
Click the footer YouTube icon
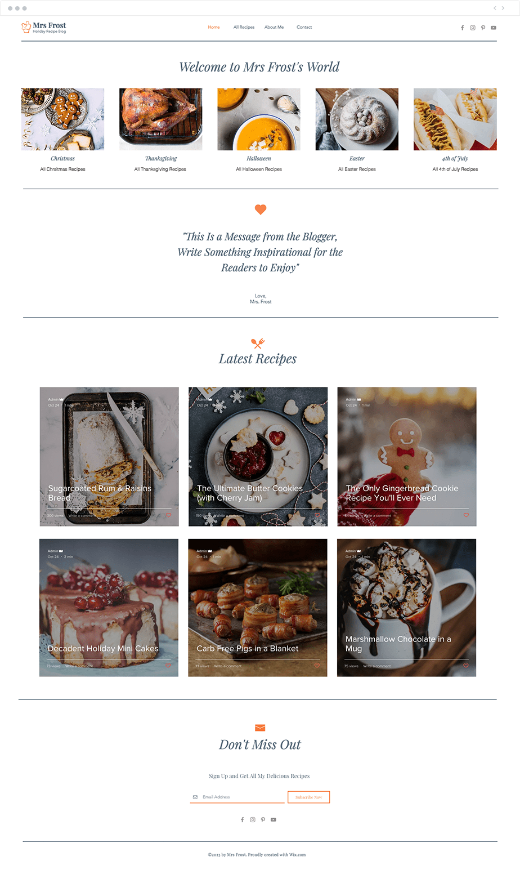coord(274,820)
